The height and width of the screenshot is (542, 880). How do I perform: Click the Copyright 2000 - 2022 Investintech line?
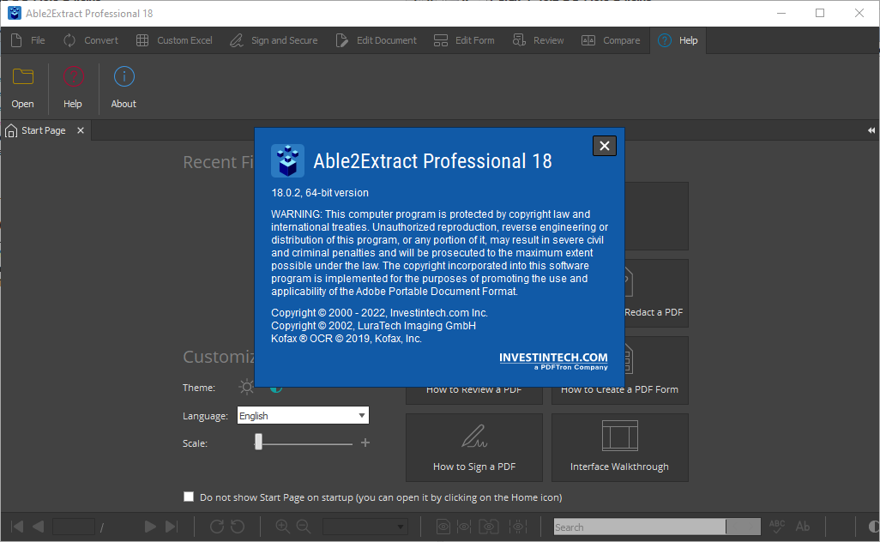click(x=379, y=312)
